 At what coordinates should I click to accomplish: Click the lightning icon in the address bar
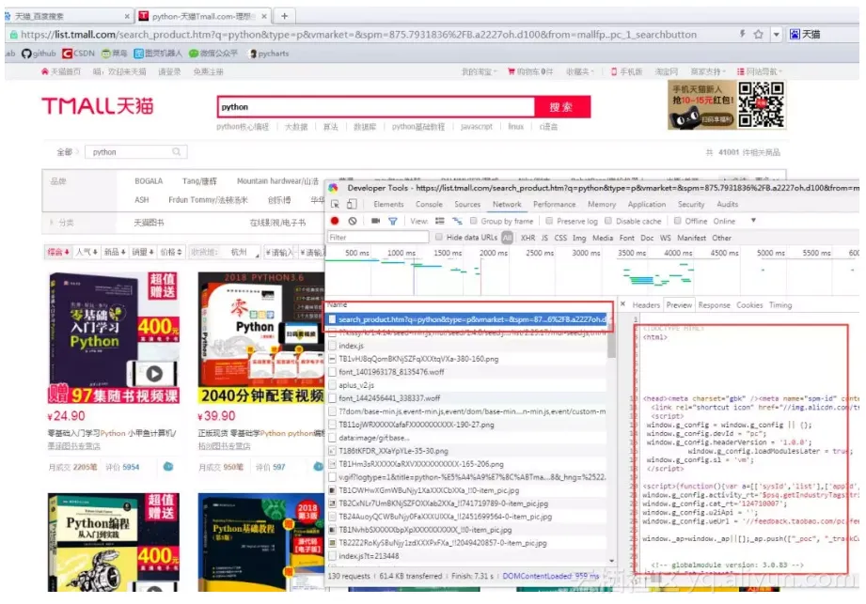point(742,34)
